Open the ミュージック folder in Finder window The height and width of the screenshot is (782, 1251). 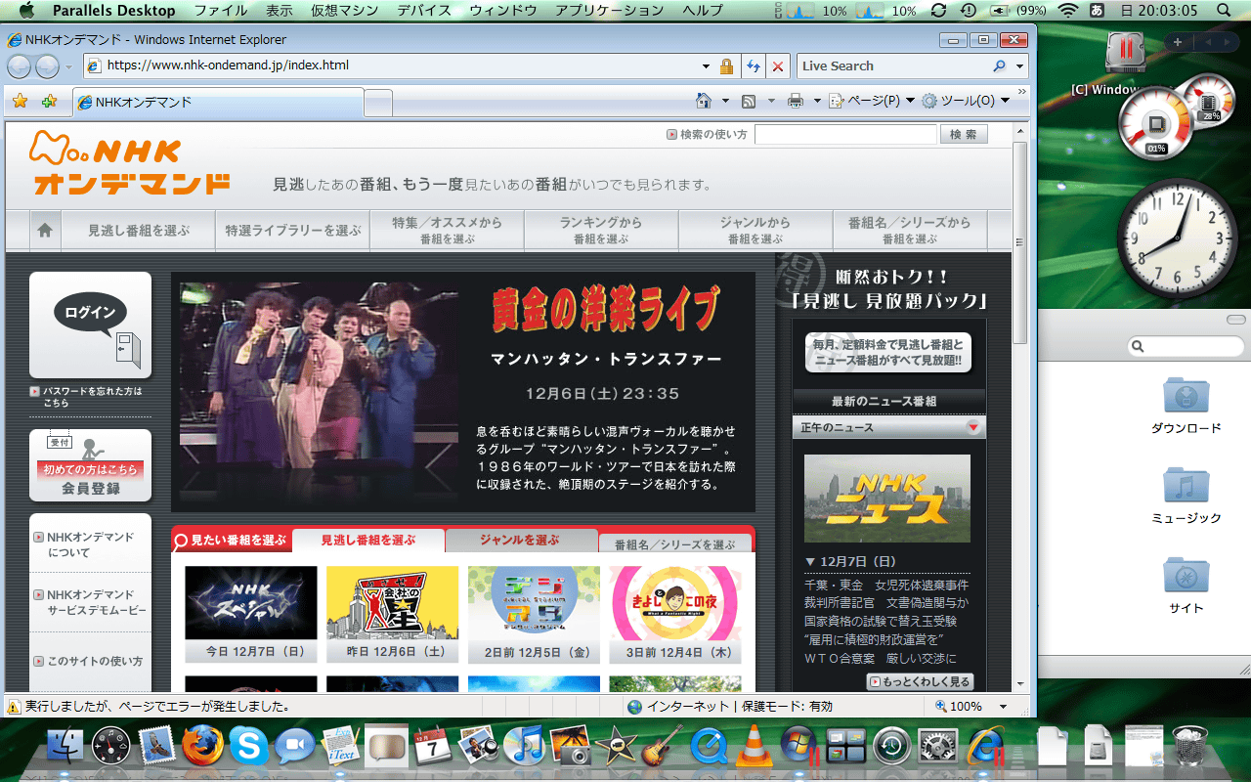[1186, 495]
